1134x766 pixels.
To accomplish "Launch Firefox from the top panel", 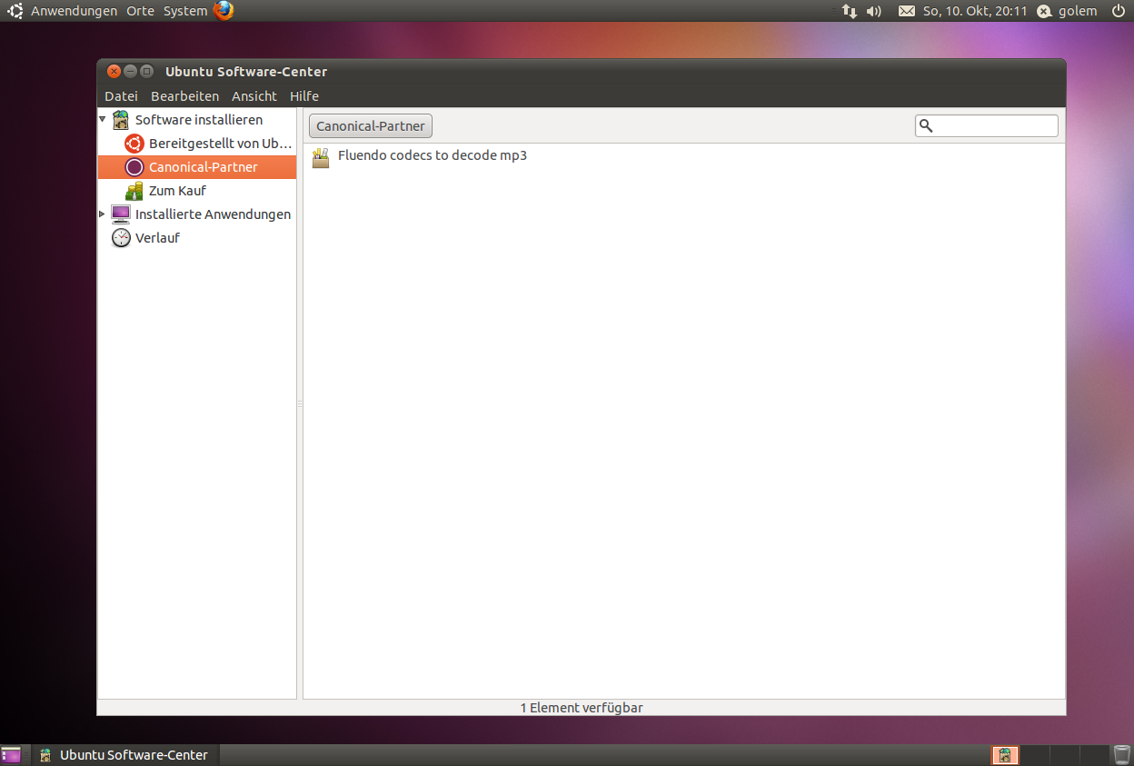I will coord(224,11).
